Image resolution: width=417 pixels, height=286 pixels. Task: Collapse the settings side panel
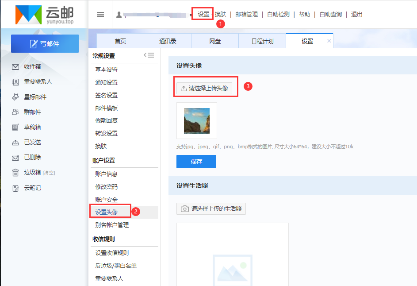pyautogui.click(x=149, y=55)
